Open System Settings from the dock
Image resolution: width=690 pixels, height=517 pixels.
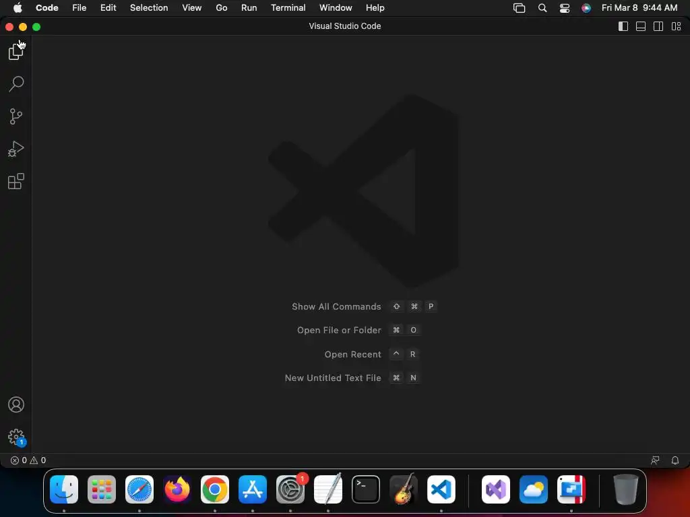290,489
